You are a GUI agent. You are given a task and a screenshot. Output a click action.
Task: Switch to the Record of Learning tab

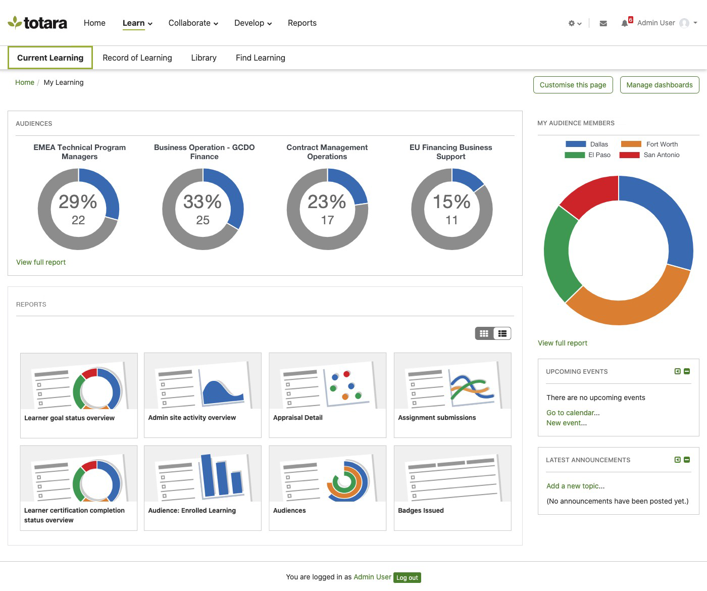[x=137, y=58]
